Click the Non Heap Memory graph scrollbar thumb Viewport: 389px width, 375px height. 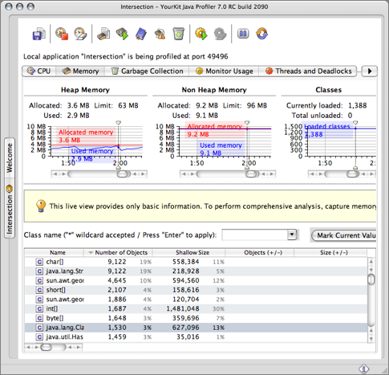251,174
